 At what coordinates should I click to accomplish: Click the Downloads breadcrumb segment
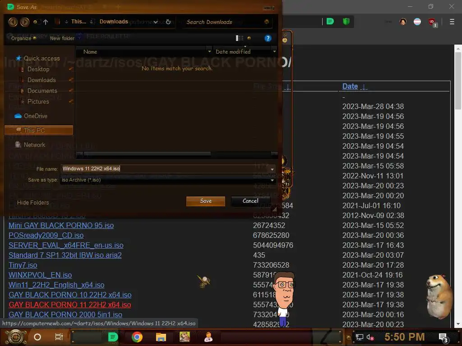pyautogui.click(x=114, y=22)
